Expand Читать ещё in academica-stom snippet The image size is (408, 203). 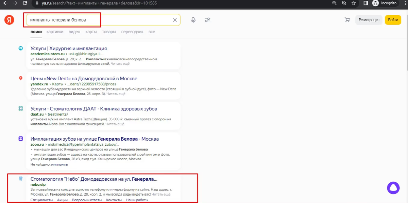120,63
